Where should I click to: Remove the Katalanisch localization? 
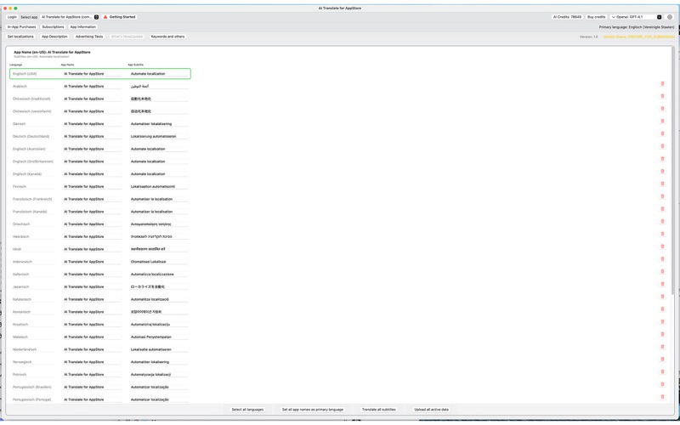point(662,297)
